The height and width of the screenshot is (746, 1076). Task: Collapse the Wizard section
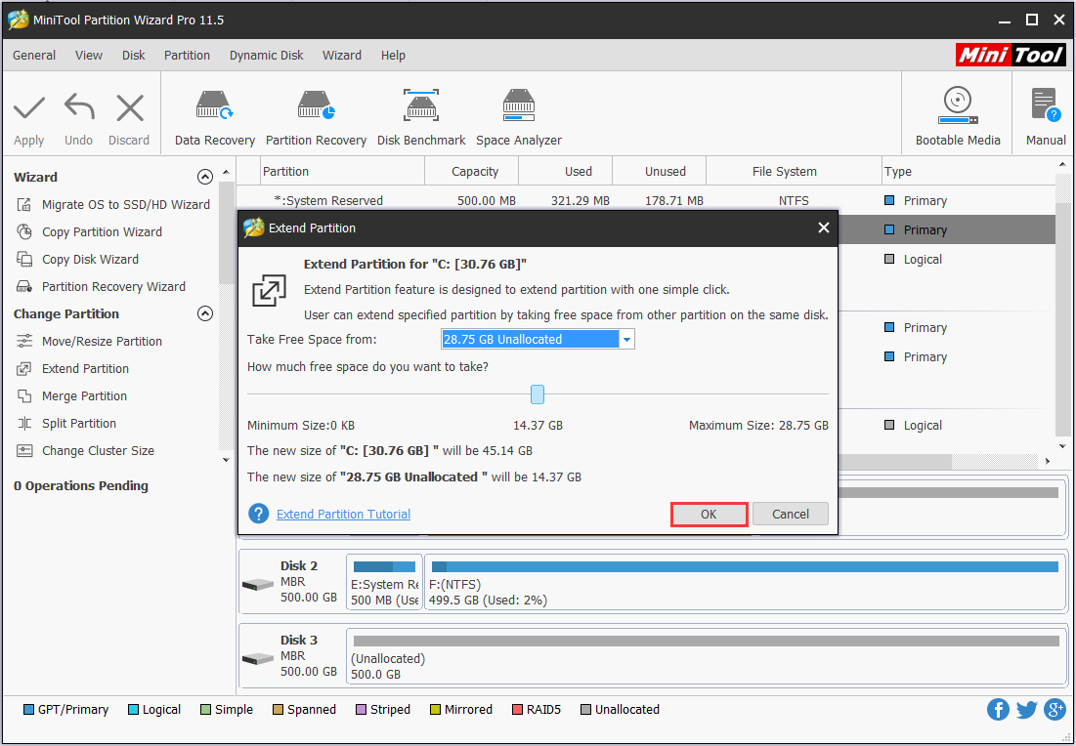coord(204,177)
